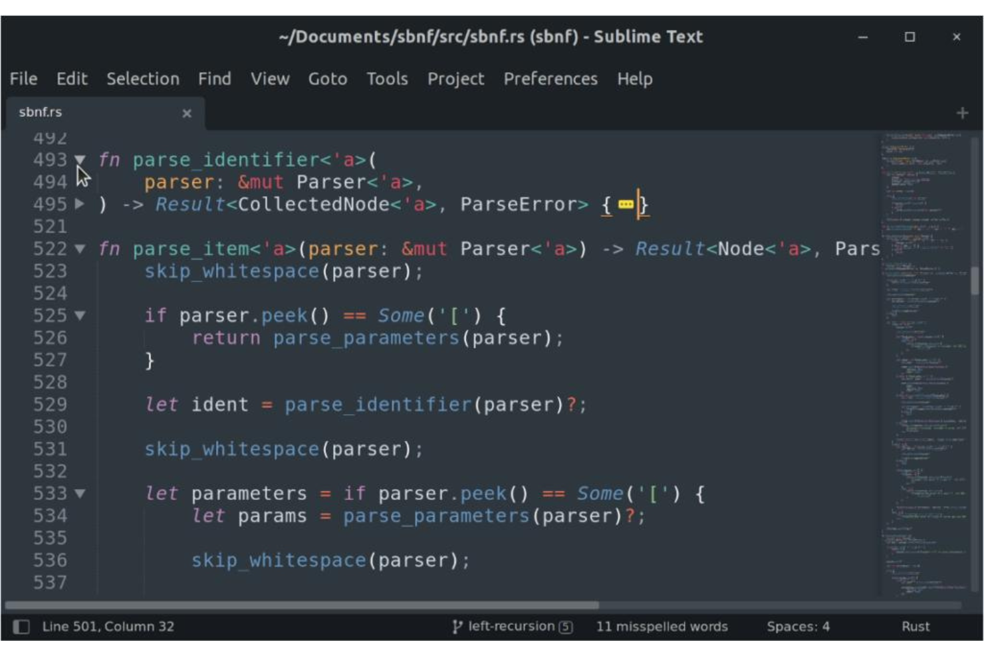
Task: Open the Rust syntax selector
Action: [x=916, y=625]
